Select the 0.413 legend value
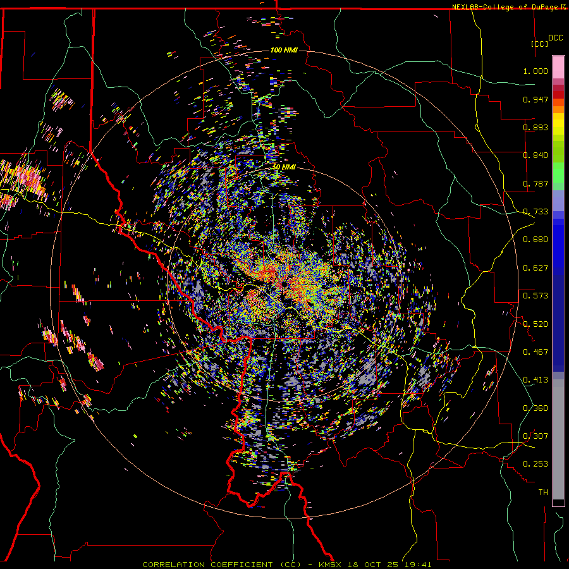 535,380
